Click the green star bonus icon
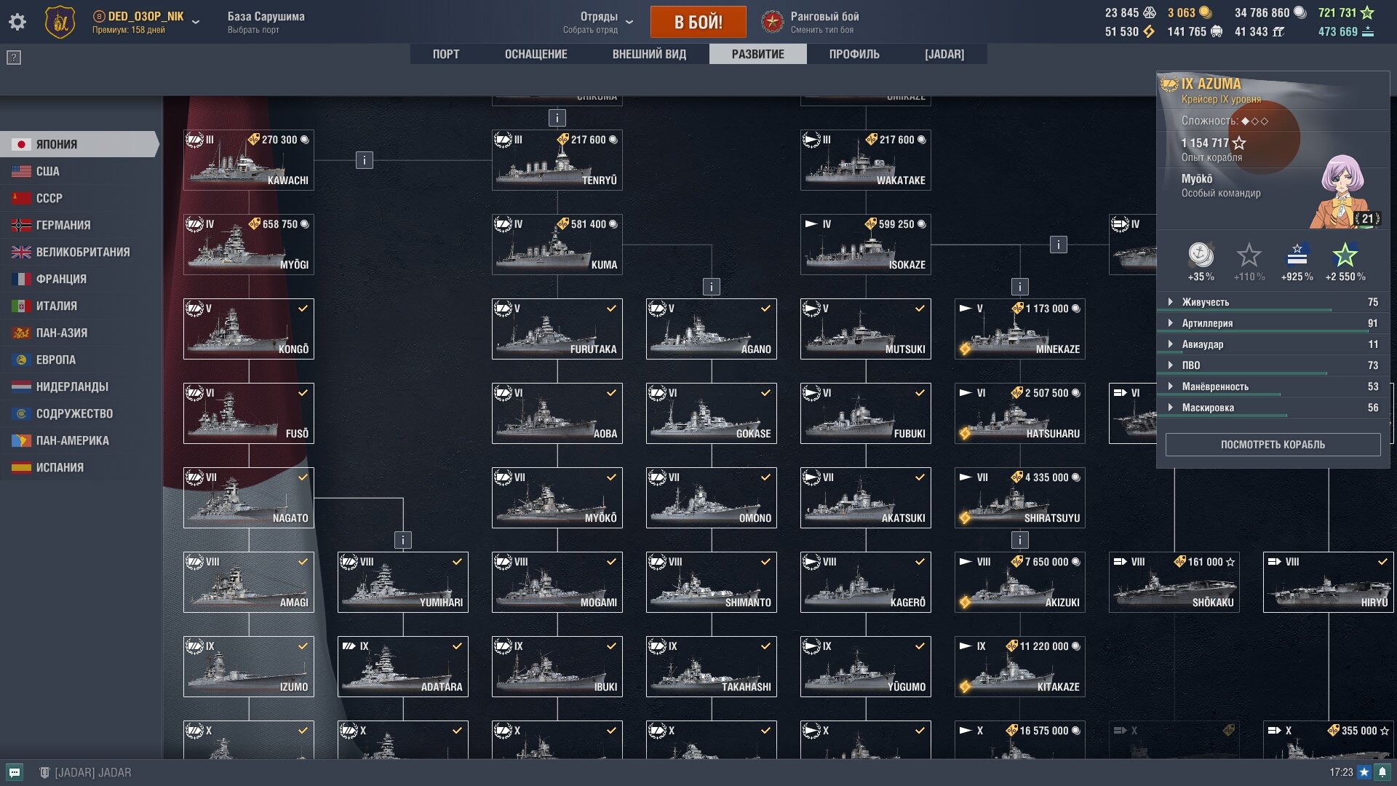Image resolution: width=1397 pixels, height=786 pixels. coord(1345,255)
